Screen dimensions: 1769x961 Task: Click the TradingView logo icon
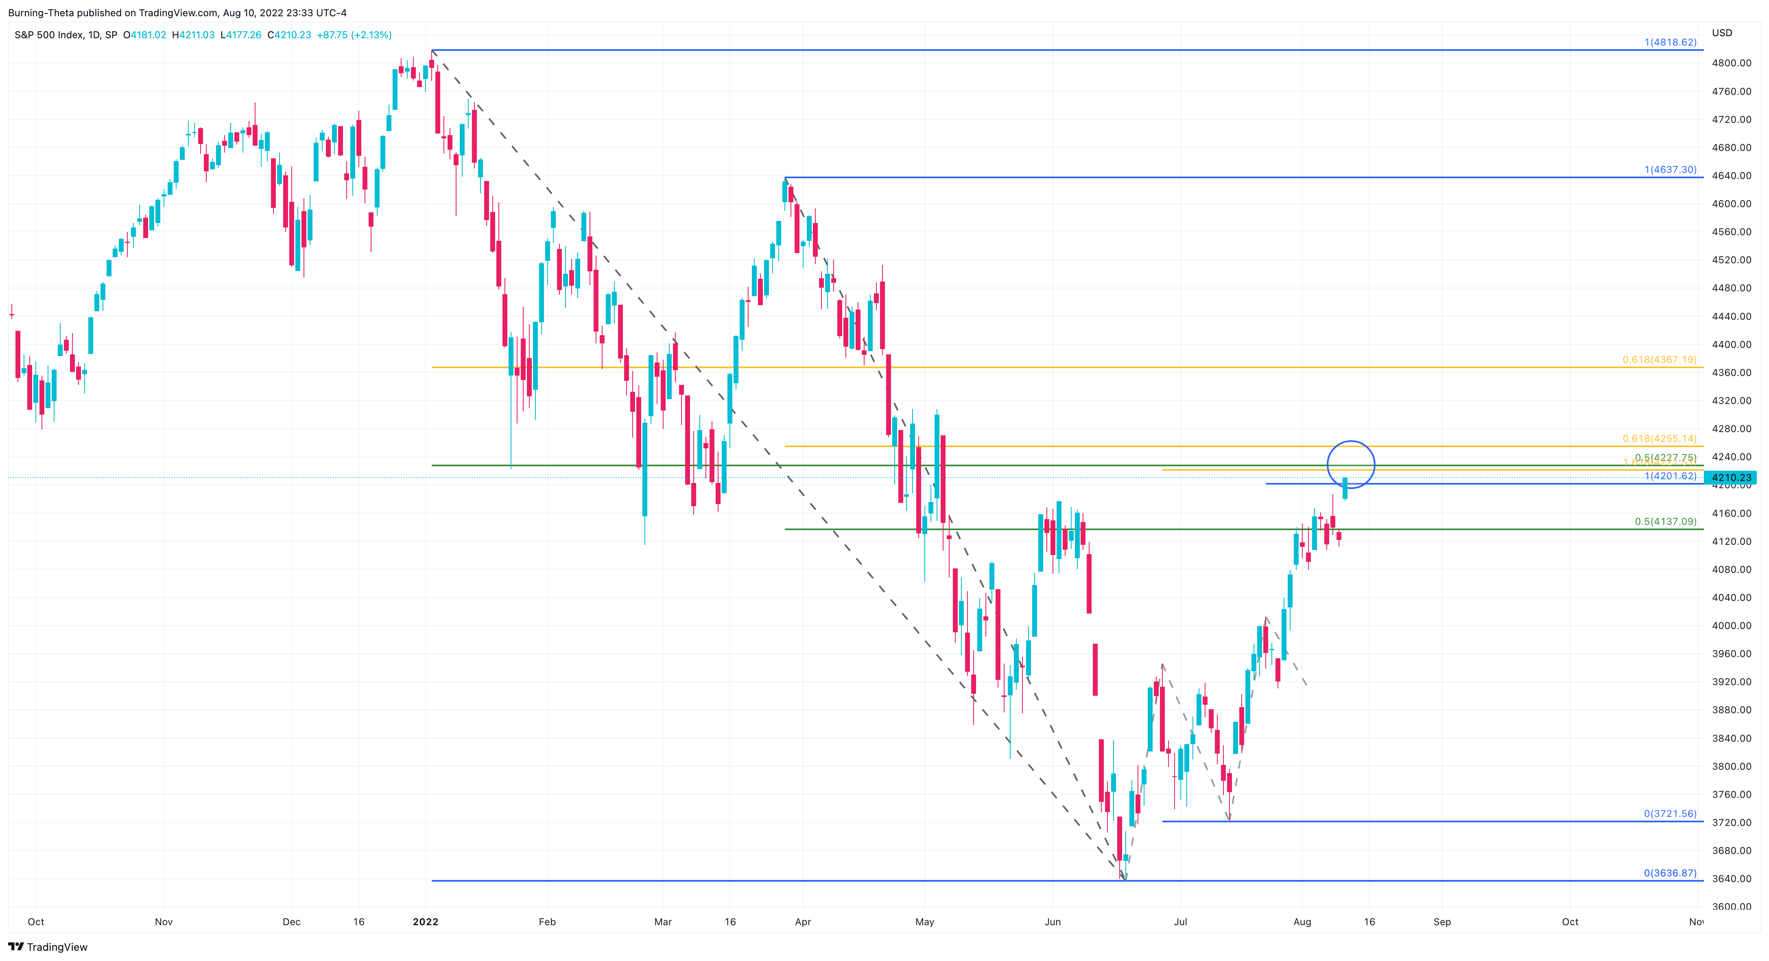[x=15, y=947]
